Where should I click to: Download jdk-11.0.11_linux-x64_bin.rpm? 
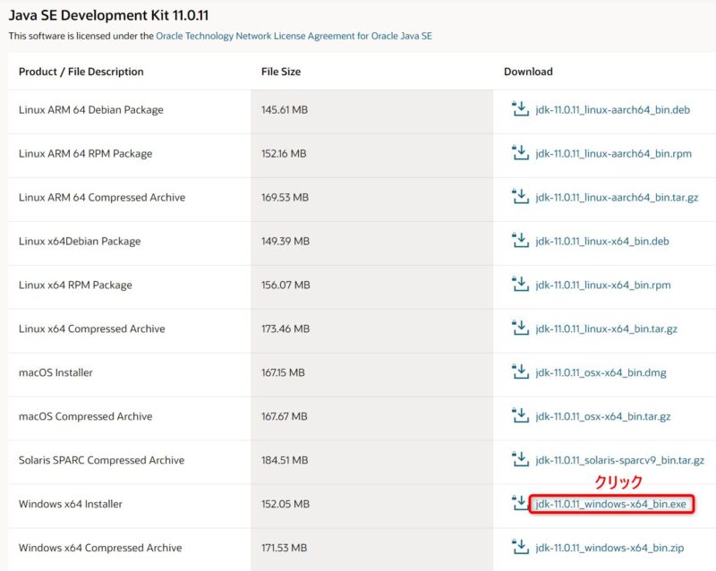(x=603, y=285)
